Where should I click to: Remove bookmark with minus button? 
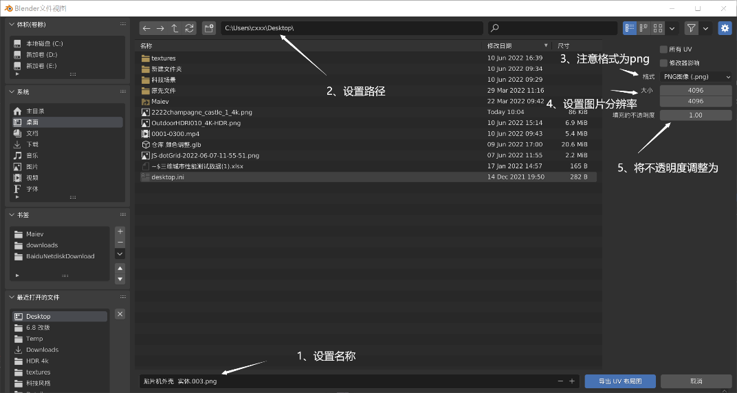120,243
